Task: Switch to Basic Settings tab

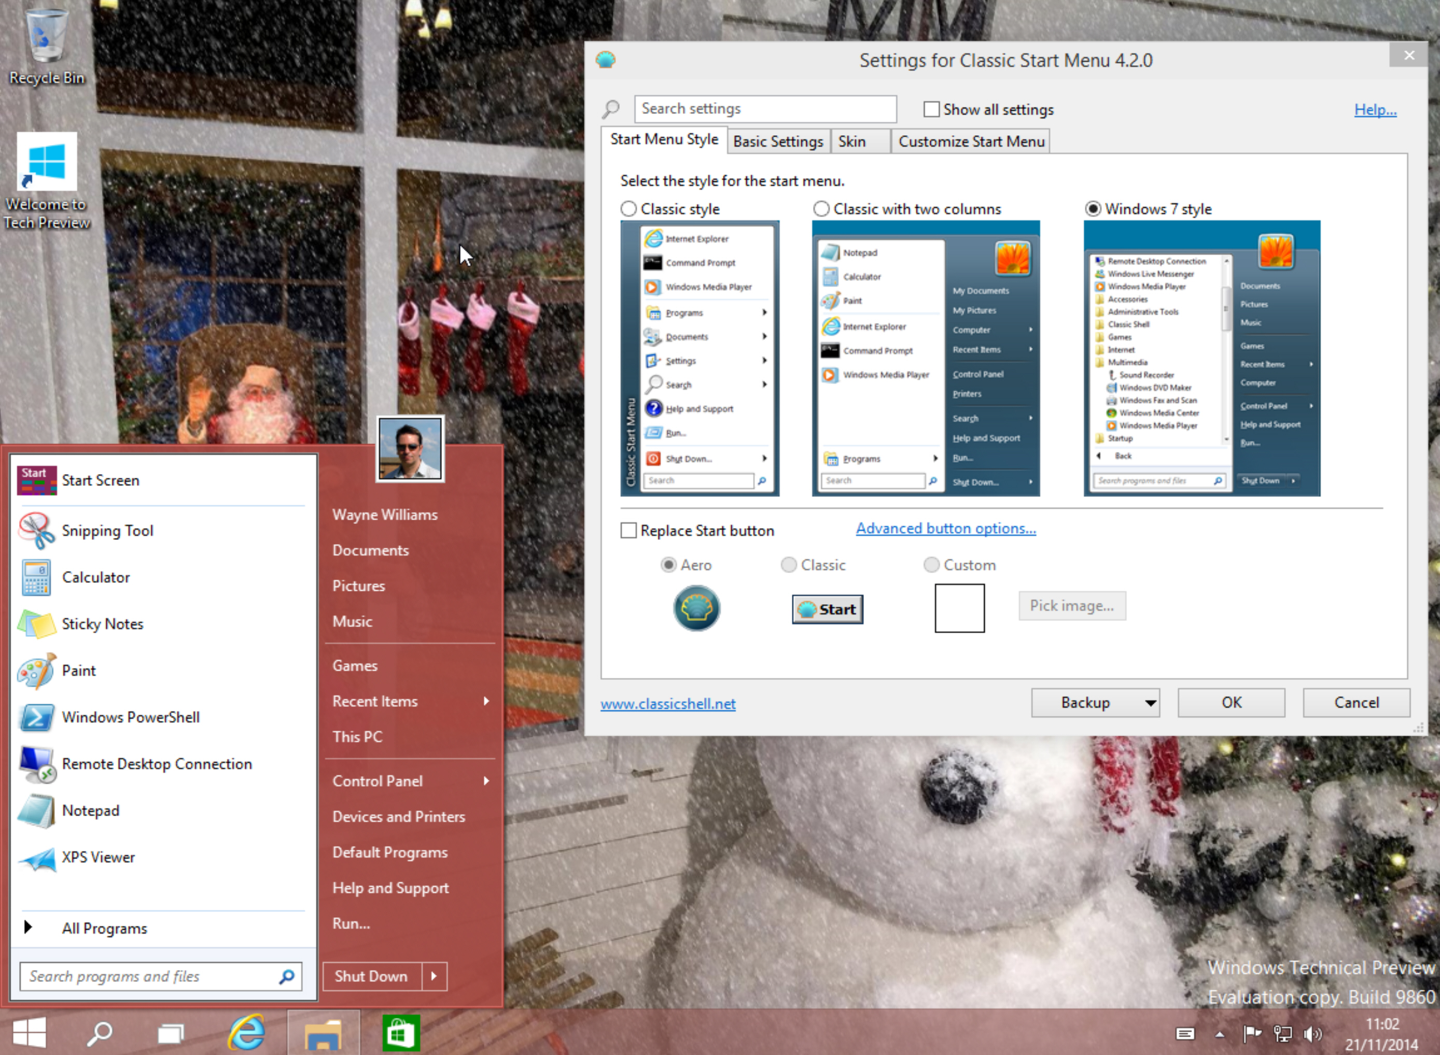Action: 779,141
